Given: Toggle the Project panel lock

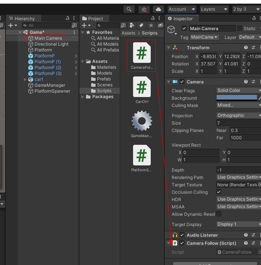Looking at the screenshot, I should tap(153, 18).
